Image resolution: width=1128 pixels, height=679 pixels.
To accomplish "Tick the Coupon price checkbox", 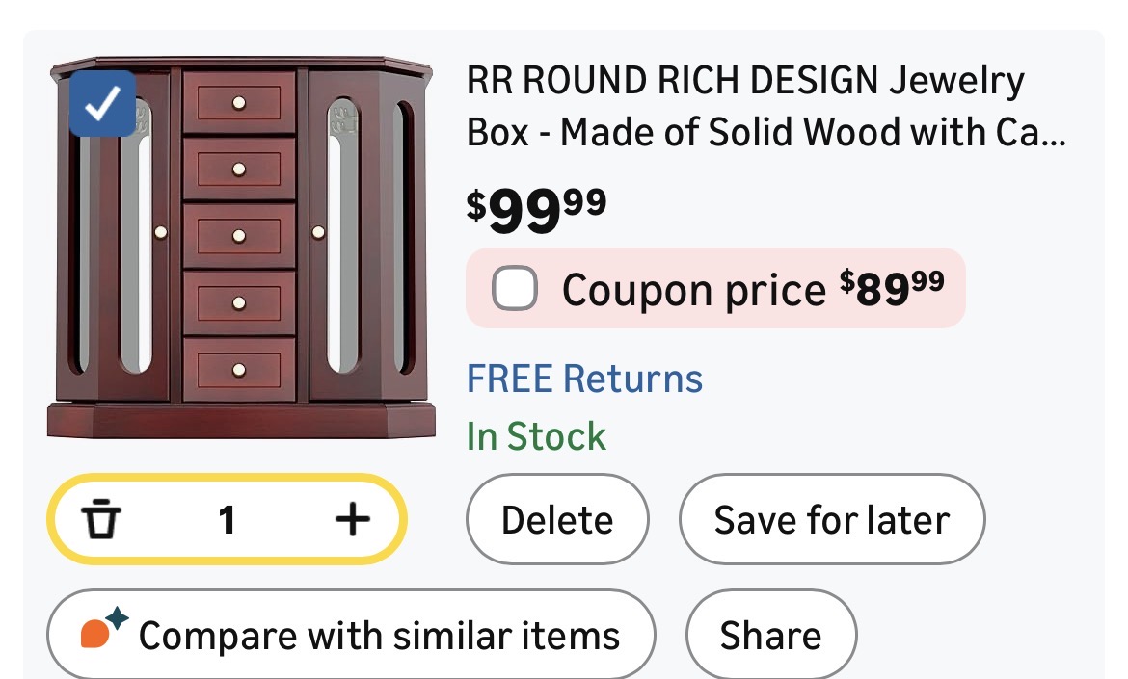I will 515,288.
